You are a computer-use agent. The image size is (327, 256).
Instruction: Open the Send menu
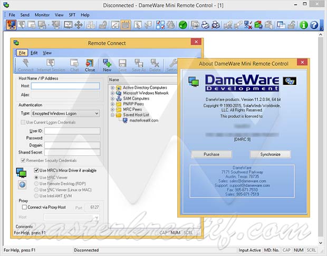[25, 15]
